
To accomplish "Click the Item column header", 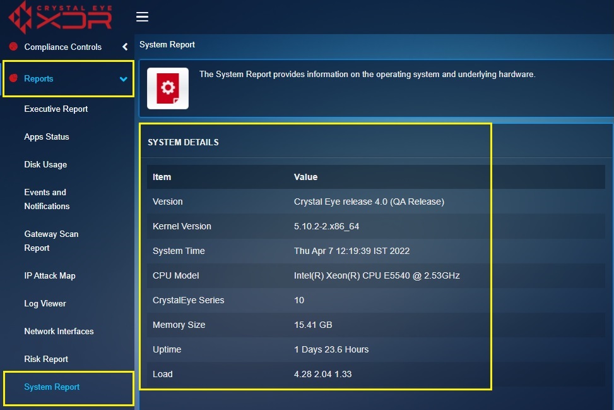I will tap(162, 177).
